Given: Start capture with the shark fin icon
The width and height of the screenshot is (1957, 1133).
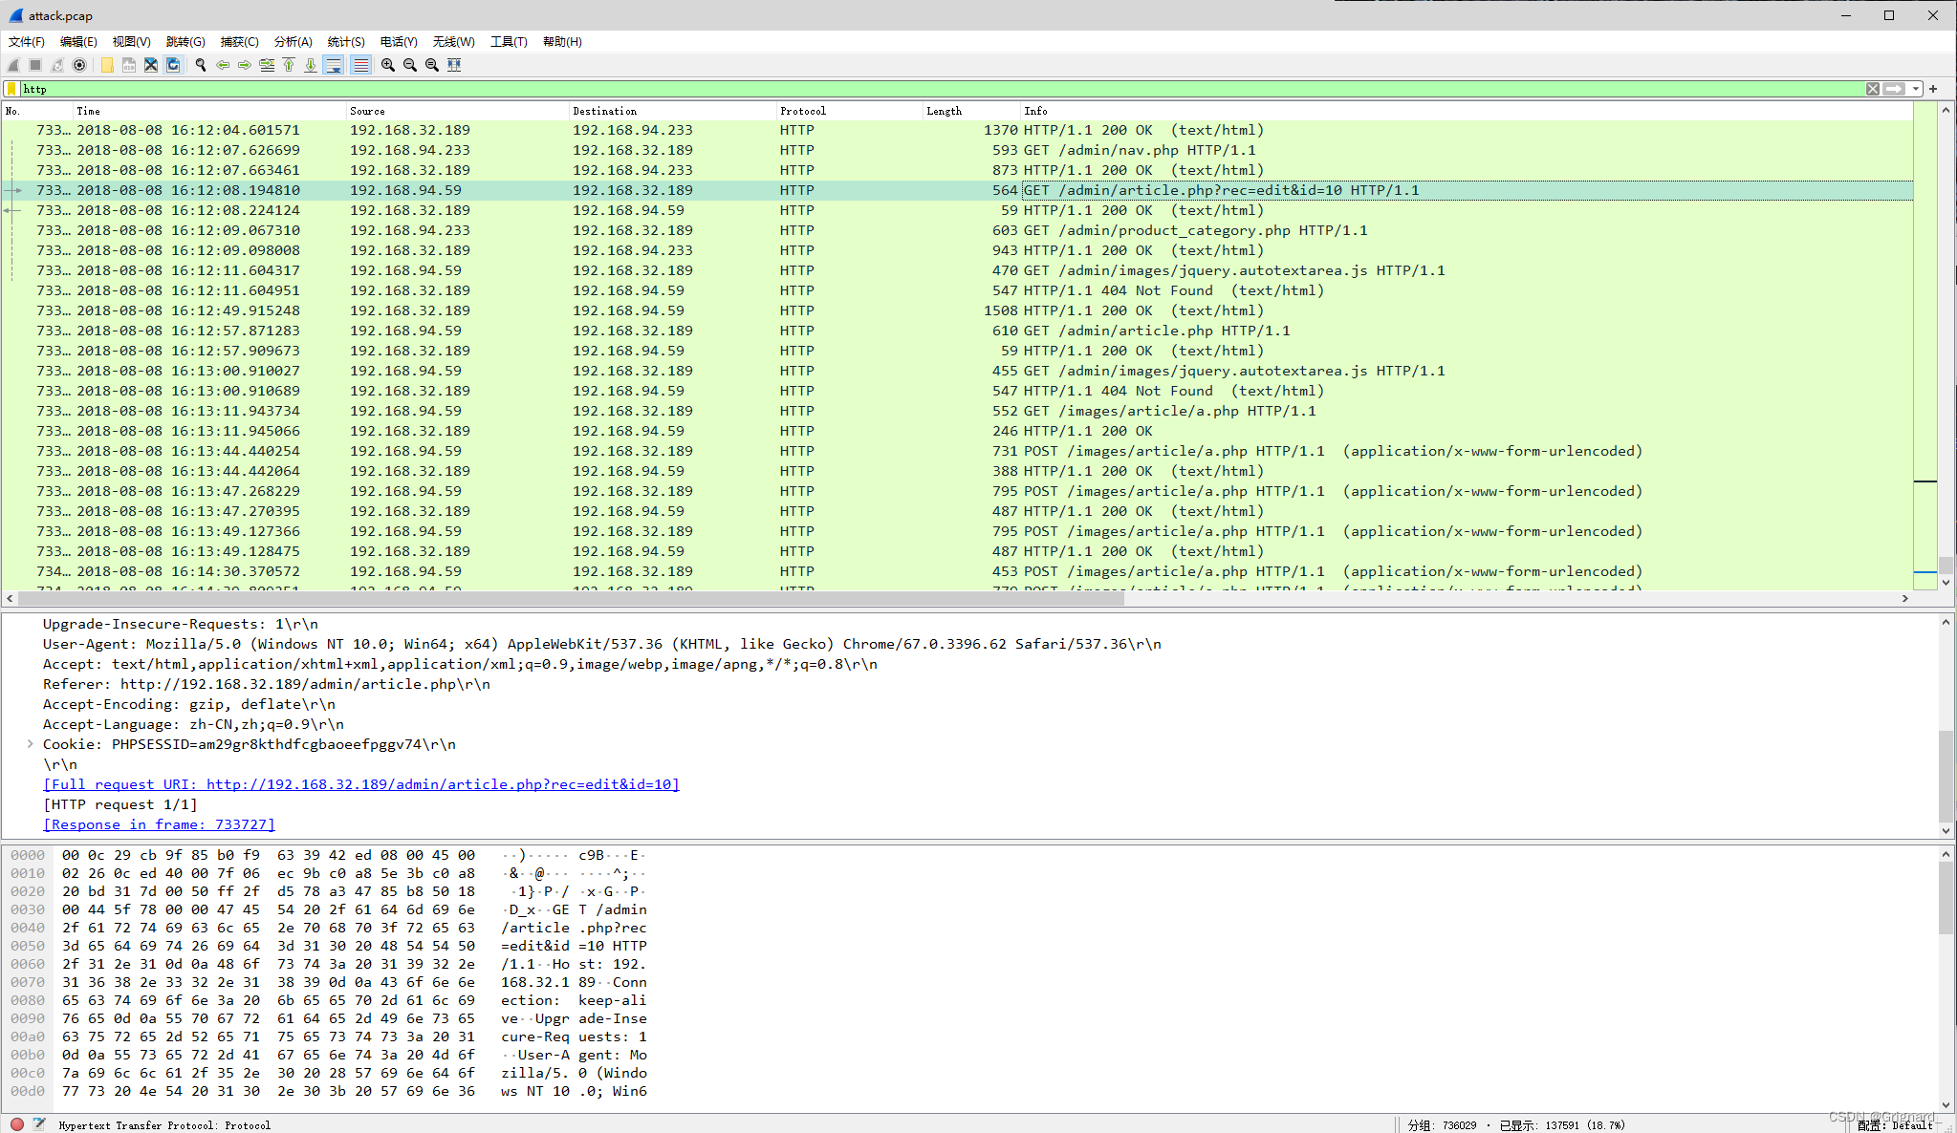Looking at the screenshot, I should tap(13, 65).
